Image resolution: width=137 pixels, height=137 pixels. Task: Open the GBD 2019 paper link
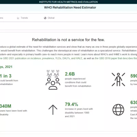[116, 58]
